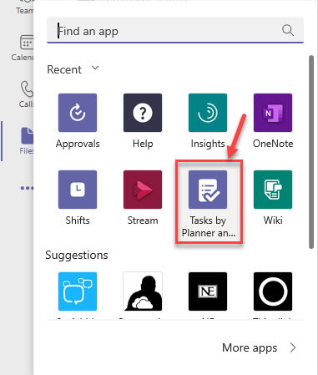Click the More apps chevron arrow
The height and width of the screenshot is (375, 318).
tap(293, 347)
